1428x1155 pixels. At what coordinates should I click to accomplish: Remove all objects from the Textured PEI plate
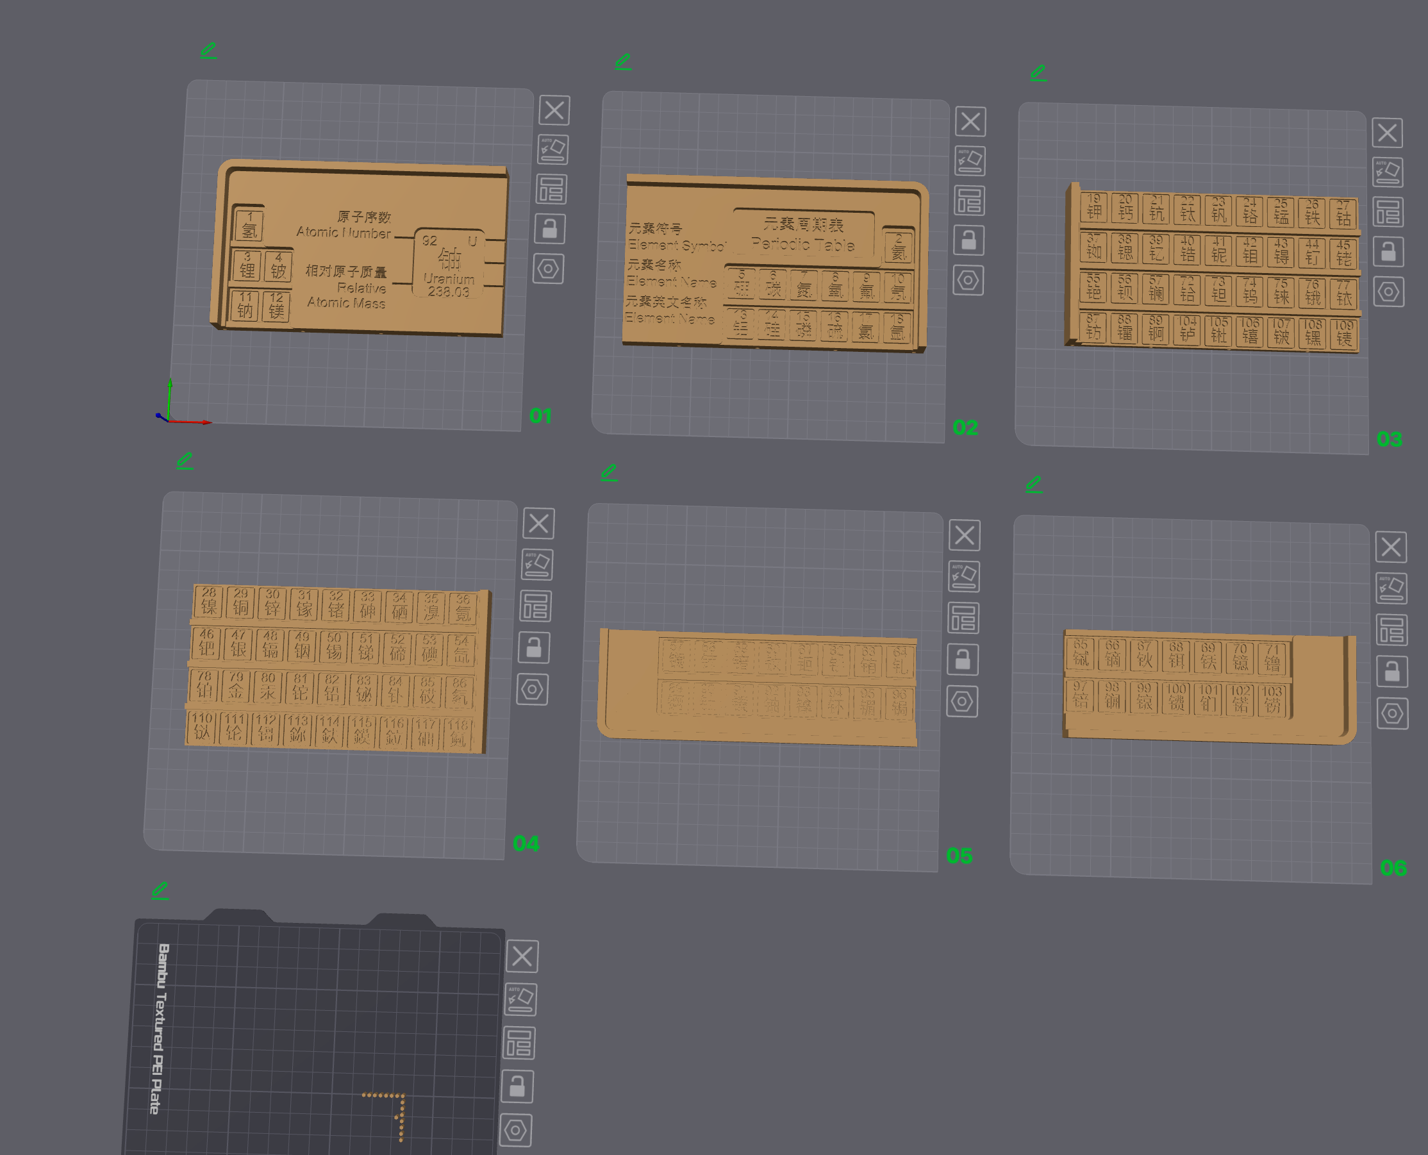pyautogui.click(x=522, y=957)
